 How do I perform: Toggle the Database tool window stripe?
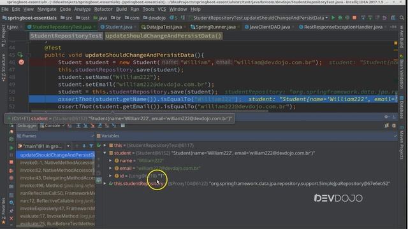402,107
